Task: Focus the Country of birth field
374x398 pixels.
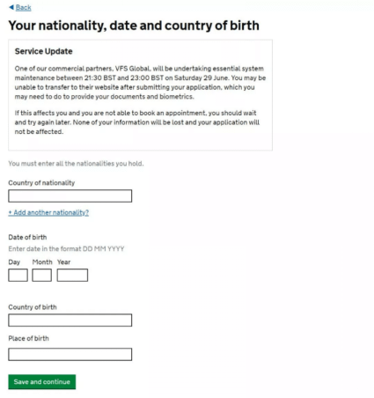Action: coord(70,321)
